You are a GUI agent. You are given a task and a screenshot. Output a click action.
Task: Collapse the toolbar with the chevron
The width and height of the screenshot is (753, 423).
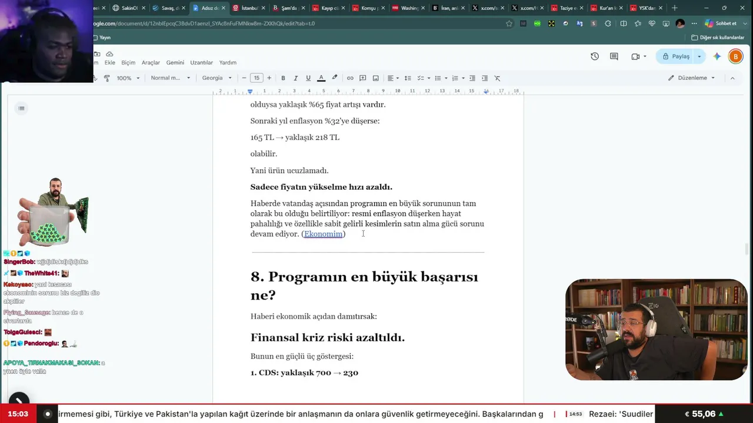732,78
